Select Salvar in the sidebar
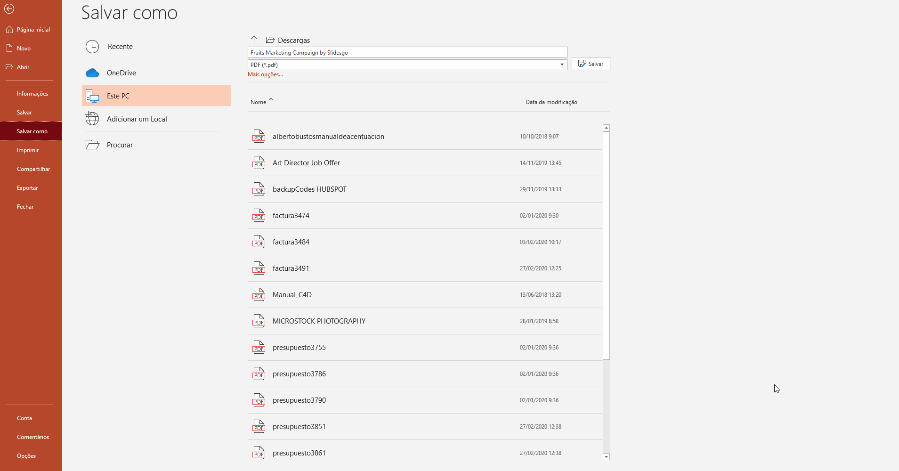 (31, 113)
